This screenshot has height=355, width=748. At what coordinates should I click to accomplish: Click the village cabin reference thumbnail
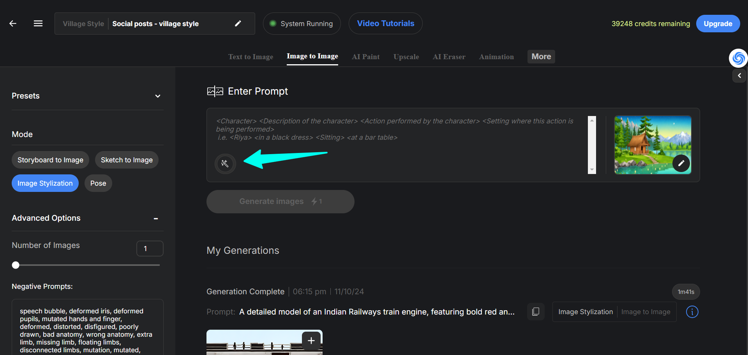pos(653,144)
